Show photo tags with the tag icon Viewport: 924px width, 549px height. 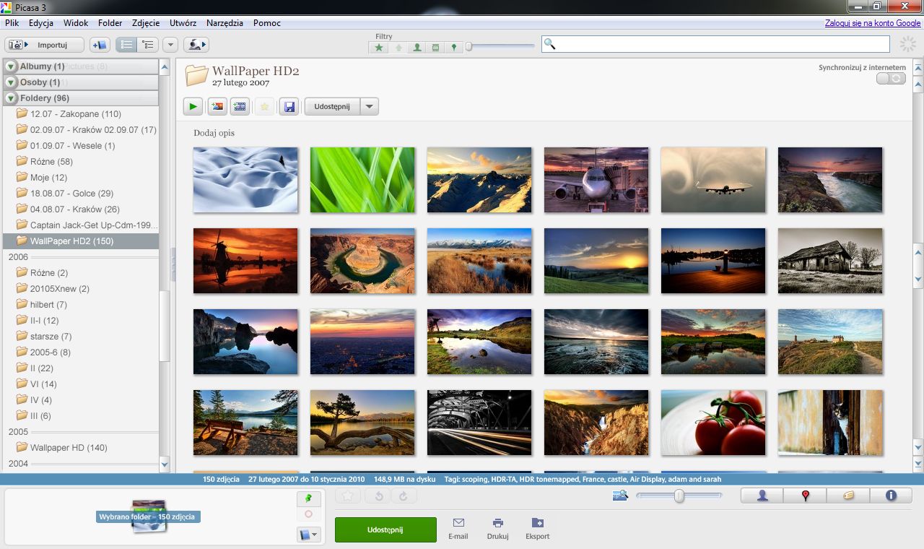click(847, 496)
